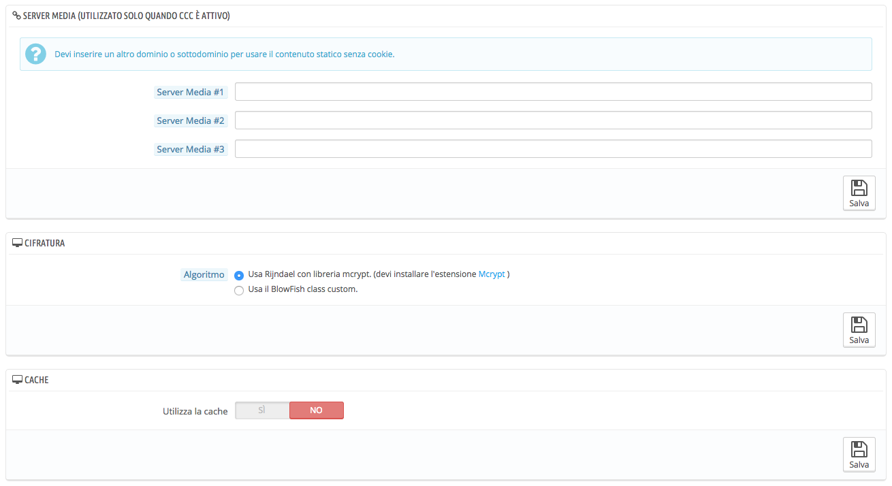892x486 pixels.
Task: Click the link icon beside Server Media heading
Action: [x=17, y=16]
